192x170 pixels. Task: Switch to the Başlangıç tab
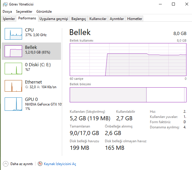pyautogui.click(x=79, y=19)
